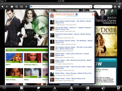122x91 pixels.
Task: Tap the Nikita title link
Action: point(26,80)
